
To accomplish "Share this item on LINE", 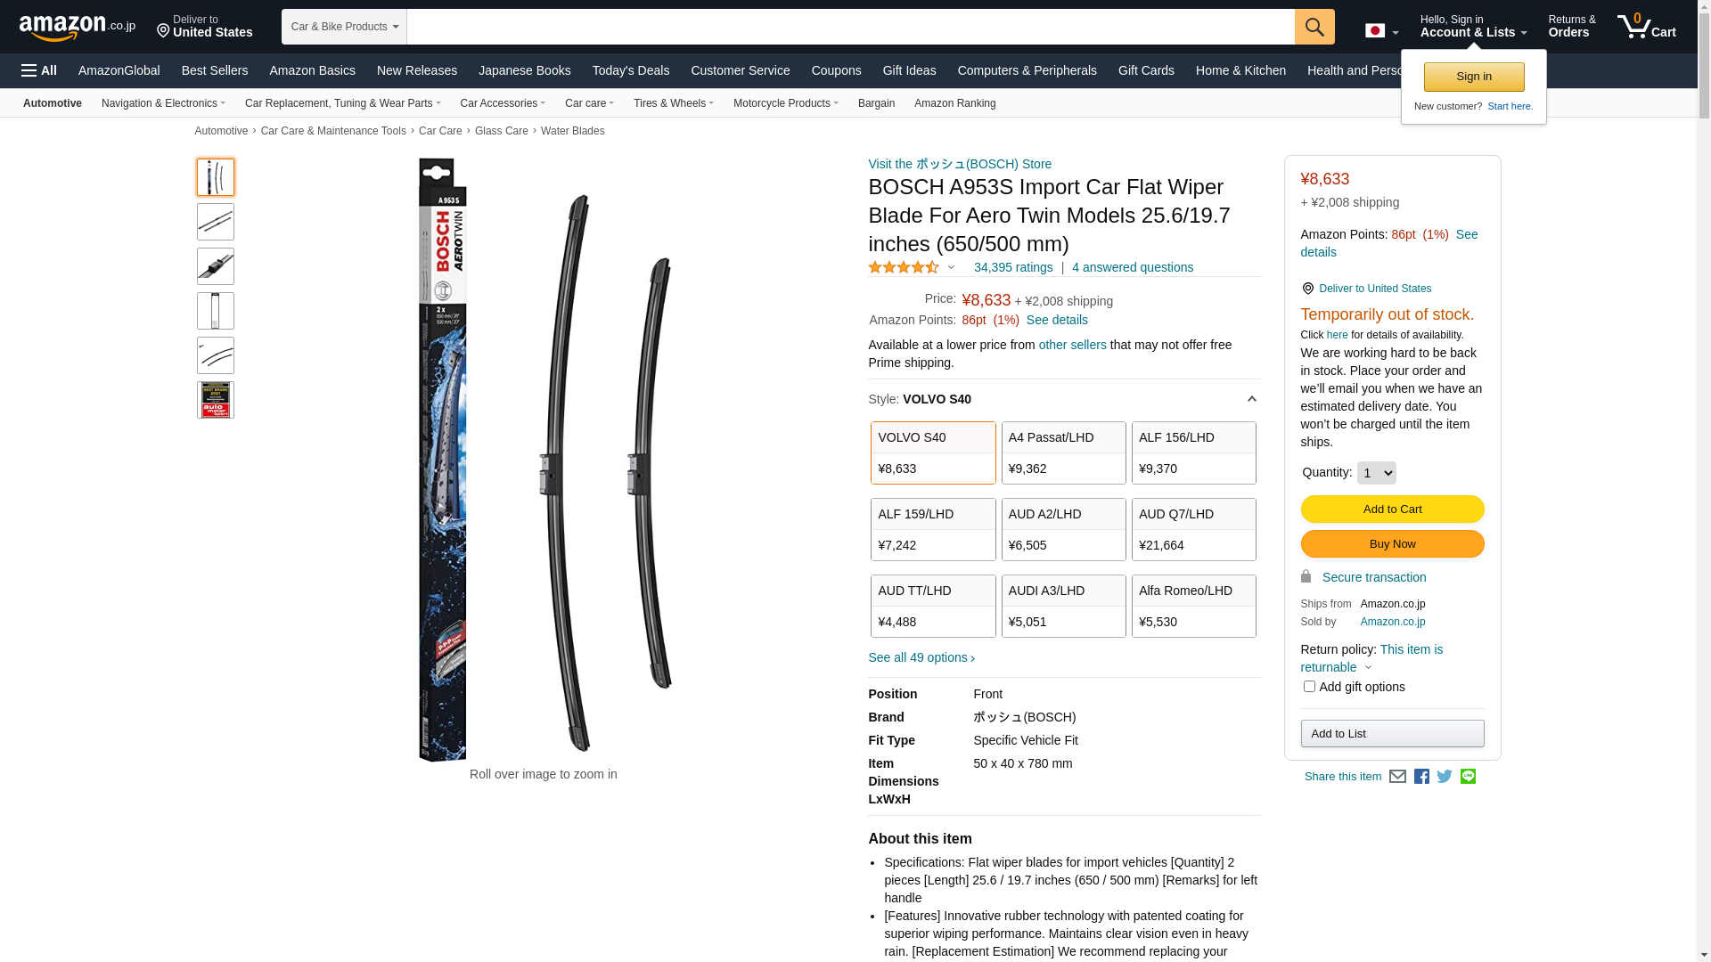I will pyautogui.click(x=1468, y=777).
